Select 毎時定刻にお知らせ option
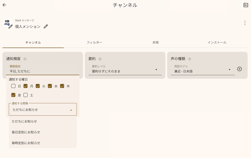 pyautogui.click(x=43, y=143)
